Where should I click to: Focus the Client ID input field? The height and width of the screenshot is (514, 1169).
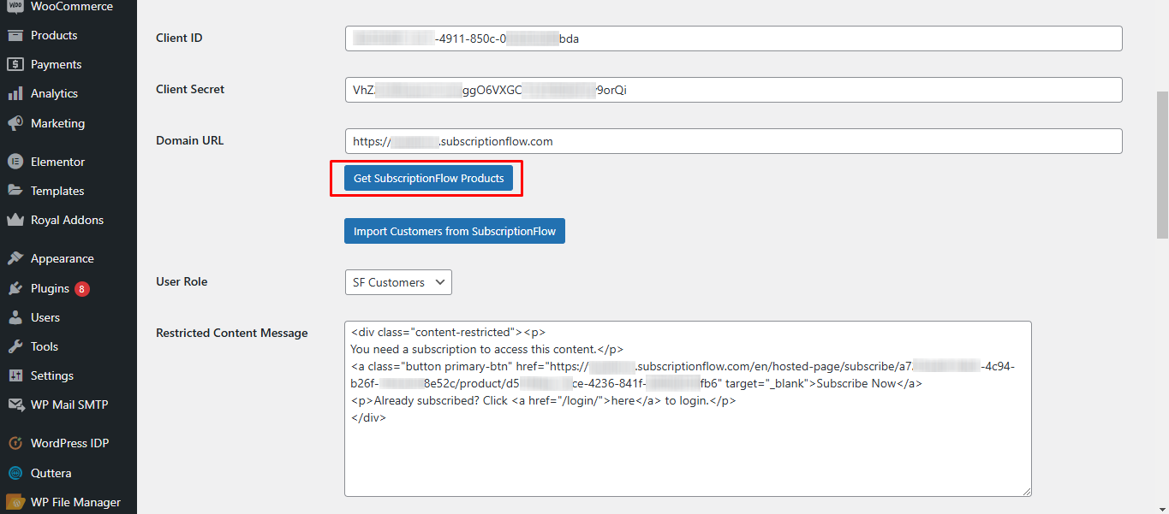pyautogui.click(x=734, y=38)
